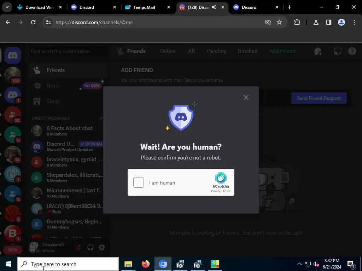The image size is (362, 271).
Task: Mute audio on the (728) Discord tab
Action: (x=214, y=7)
